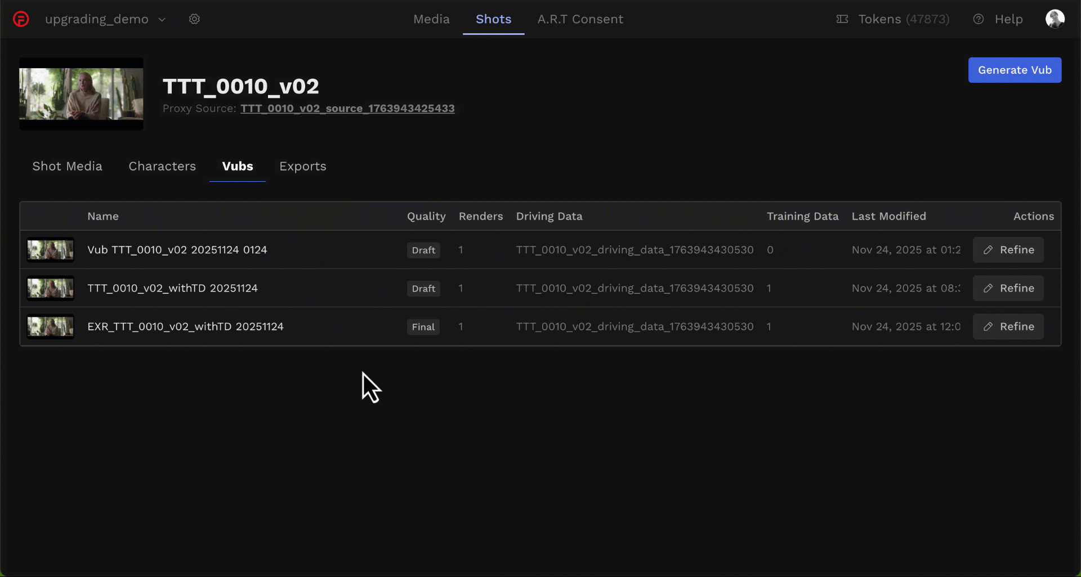1081x577 pixels.
Task: Open the TTT_0010_v02_source proxy source link
Action: 347,109
